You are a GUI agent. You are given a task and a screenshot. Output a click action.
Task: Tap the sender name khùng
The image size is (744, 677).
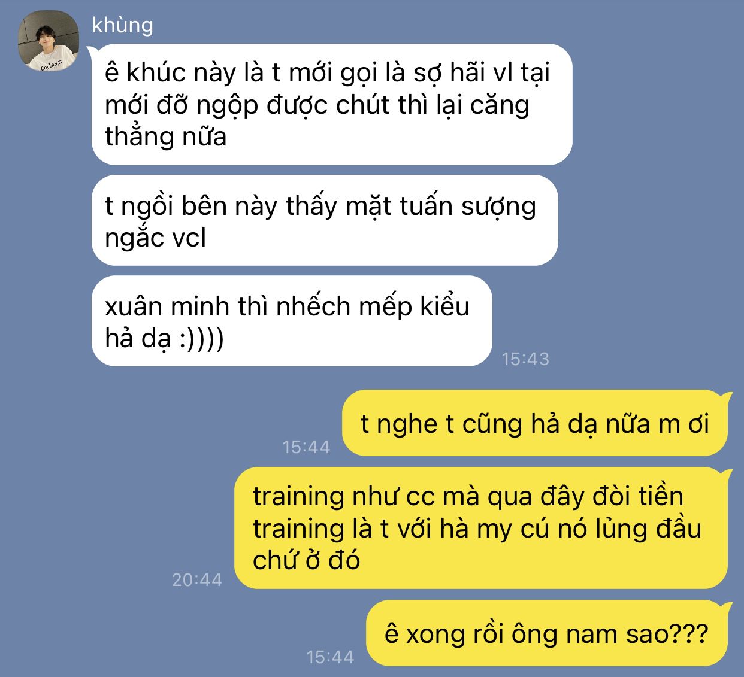click(x=123, y=25)
